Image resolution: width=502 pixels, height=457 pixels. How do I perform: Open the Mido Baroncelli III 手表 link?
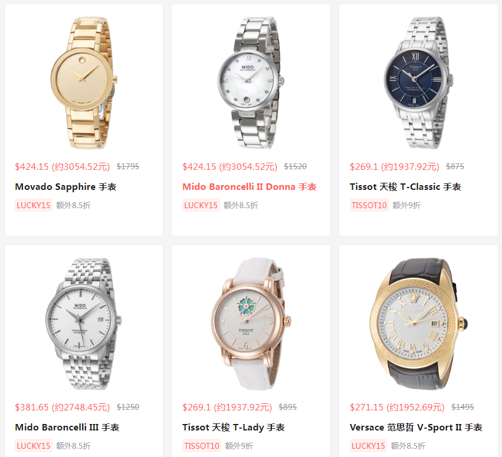(67, 428)
